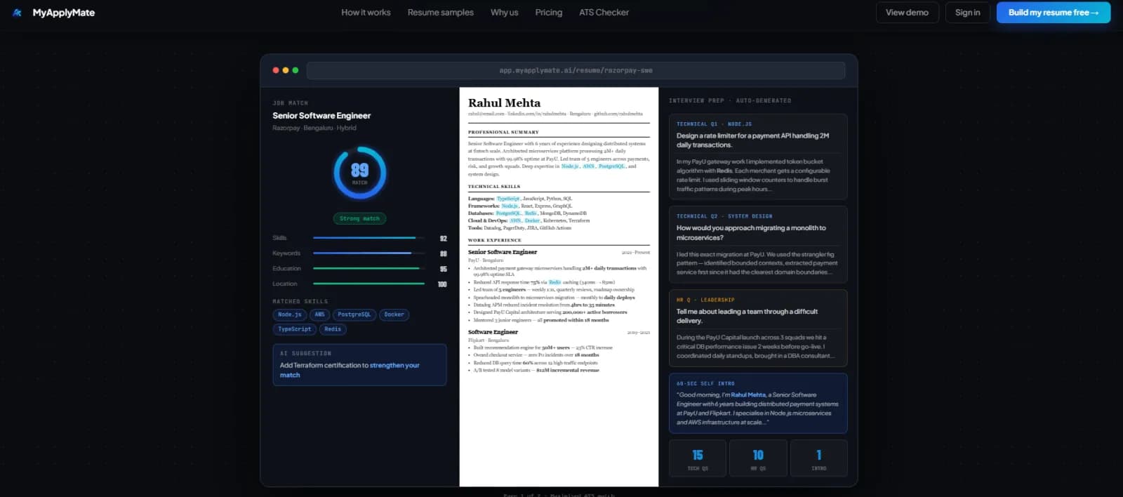Click the Work Experience resume heading
The height and width of the screenshot is (497, 1123).
point(495,240)
